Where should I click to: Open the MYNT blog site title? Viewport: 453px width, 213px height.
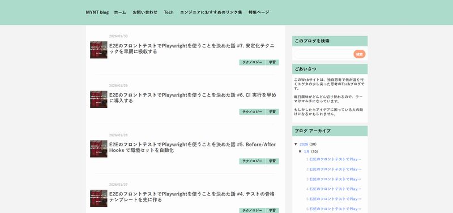pos(97,12)
